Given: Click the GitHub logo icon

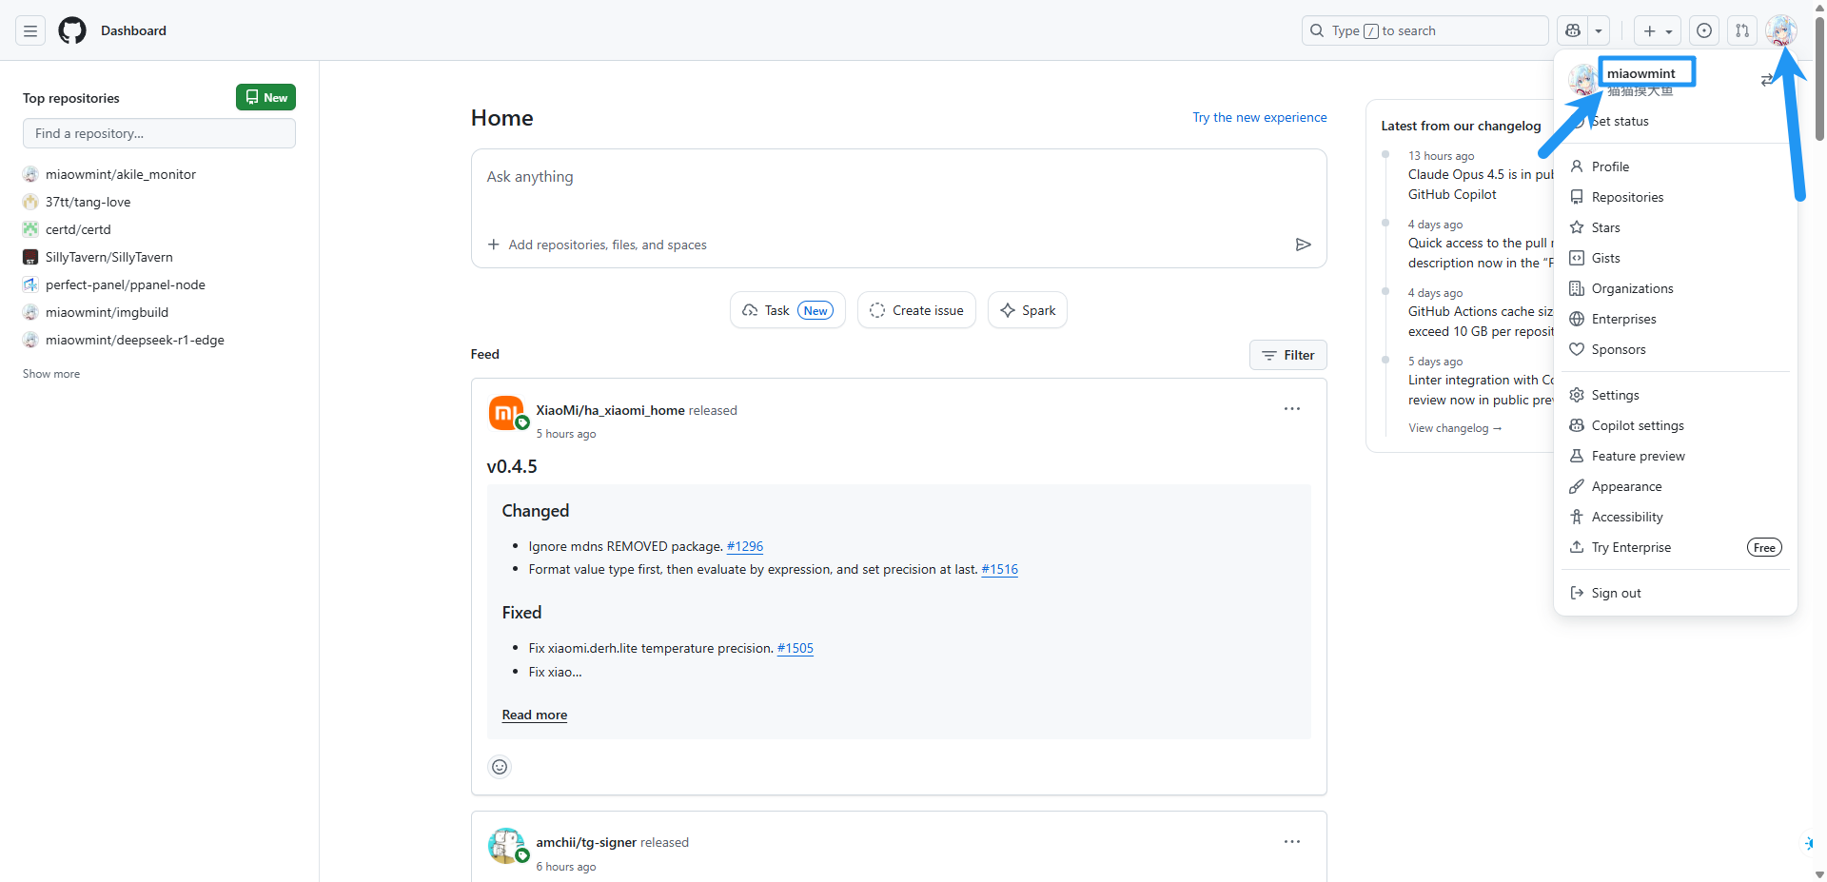Looking at the screenshot, I should pyautogui.click(x=72, y=30).
